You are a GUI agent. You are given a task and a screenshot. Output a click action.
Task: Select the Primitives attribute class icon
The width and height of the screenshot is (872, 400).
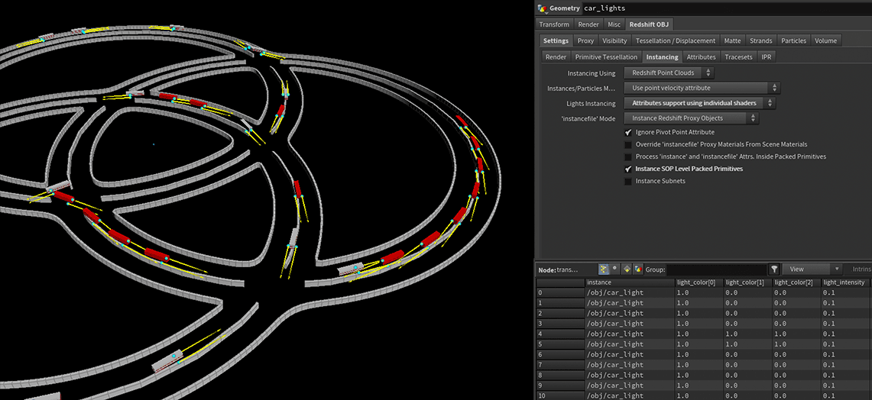click(x=627, y=269)
